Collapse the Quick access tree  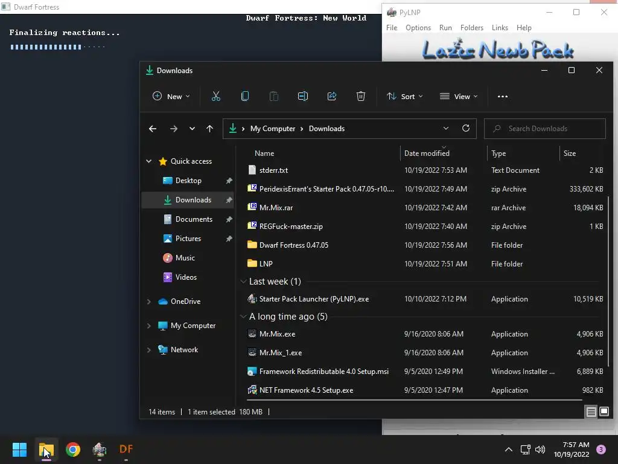[149, 161]
